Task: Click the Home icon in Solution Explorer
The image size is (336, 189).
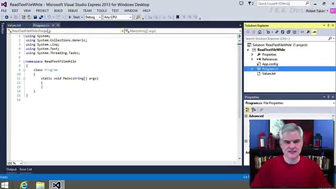Action: point(260,32)
